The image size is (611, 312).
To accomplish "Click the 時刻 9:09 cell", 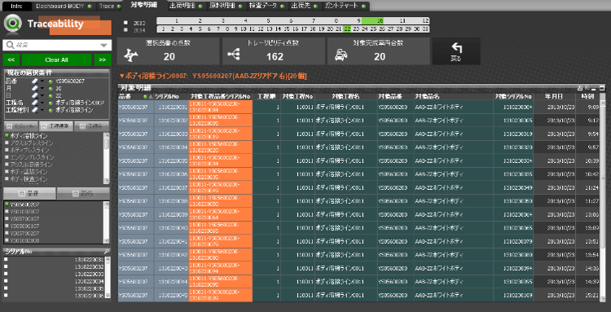I will coord(588,107).
